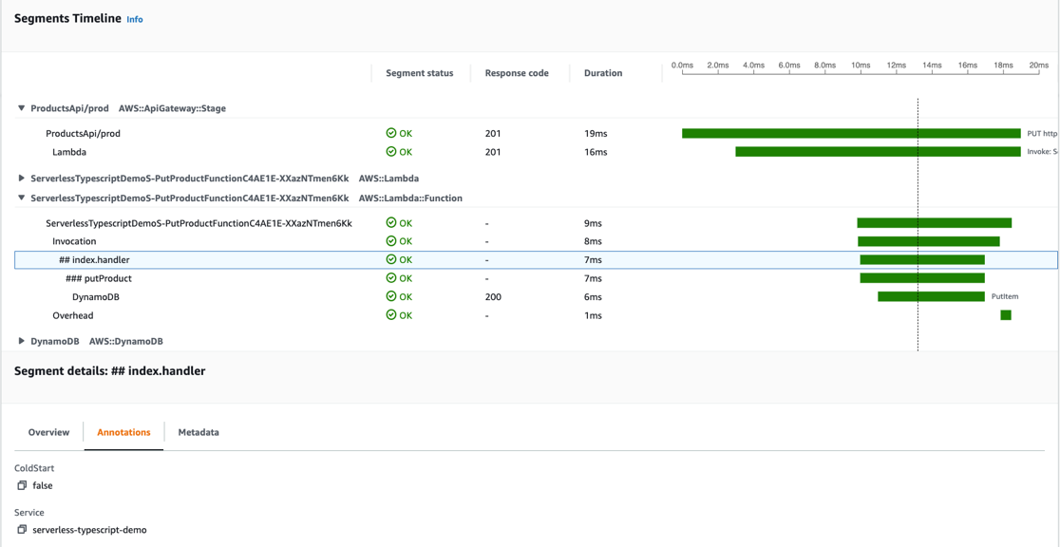Switch to the Overview tab
1060x547 pixels.
tap(48, 432)
